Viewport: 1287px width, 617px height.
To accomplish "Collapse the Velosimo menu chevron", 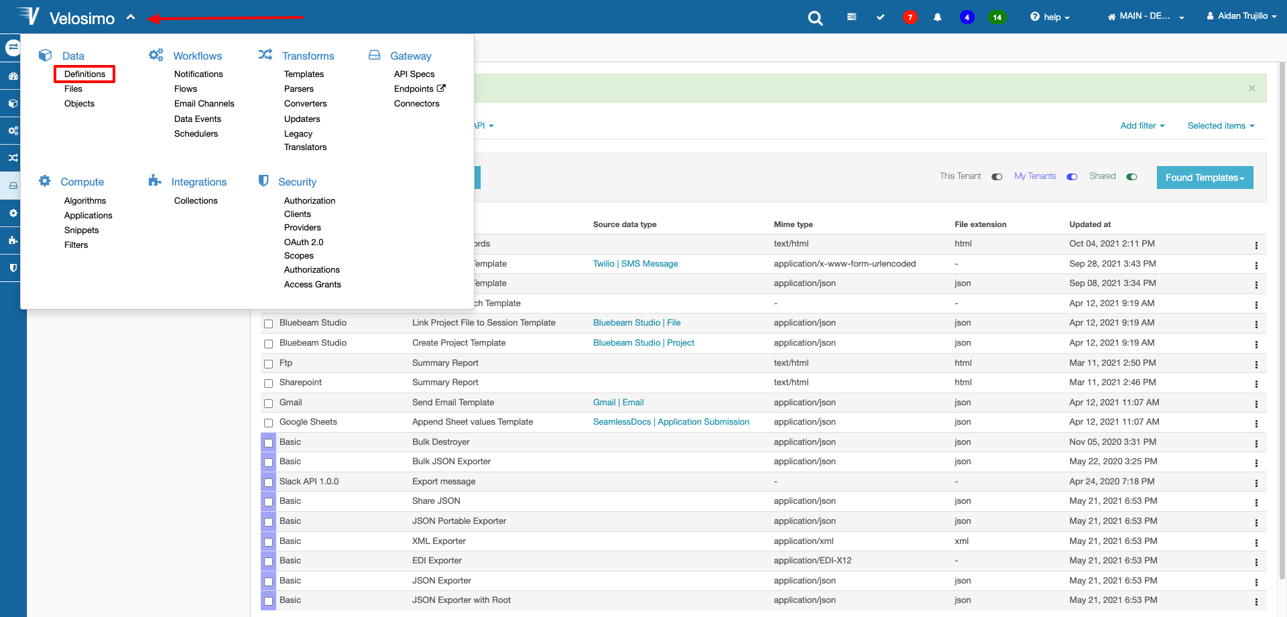I will [x=131, y=17].
